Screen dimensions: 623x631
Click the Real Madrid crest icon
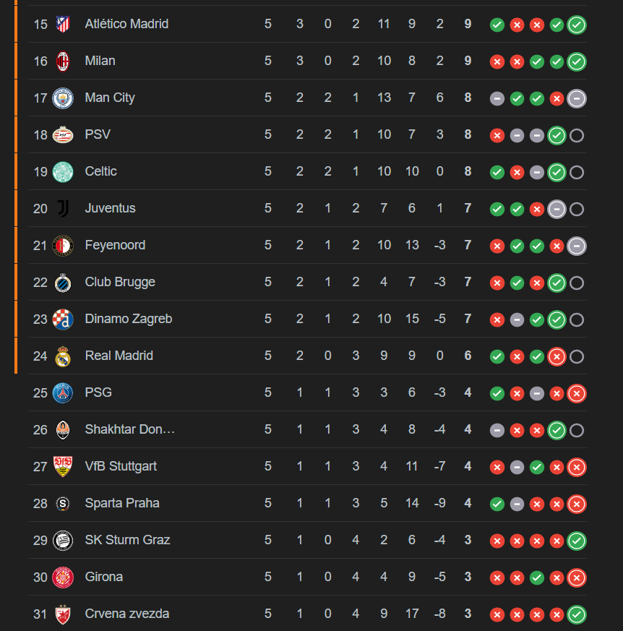click(x=63, y=356)
